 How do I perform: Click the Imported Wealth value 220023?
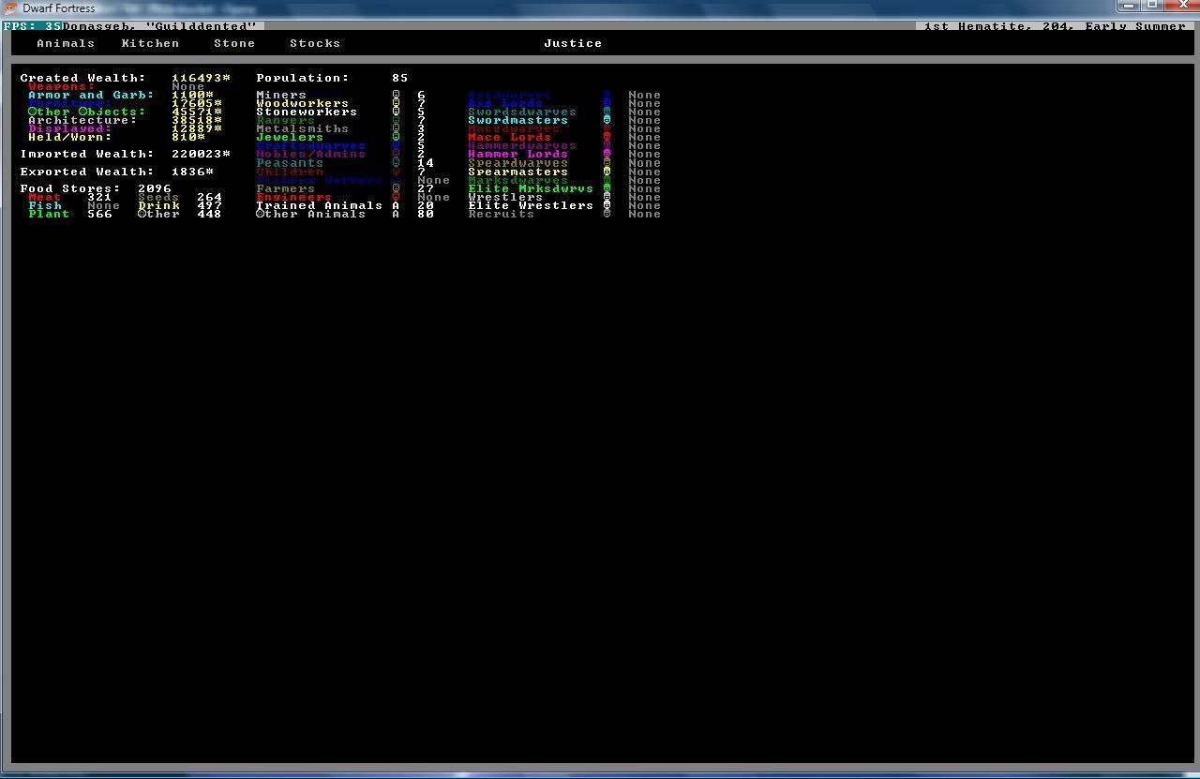pos(201,154)
